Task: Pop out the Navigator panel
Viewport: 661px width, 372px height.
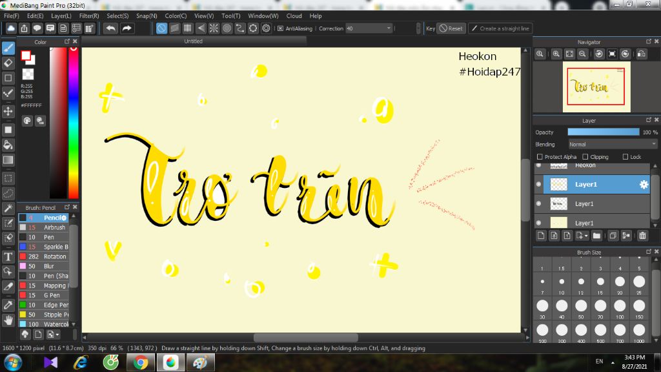Action: (x=648, y=42)
